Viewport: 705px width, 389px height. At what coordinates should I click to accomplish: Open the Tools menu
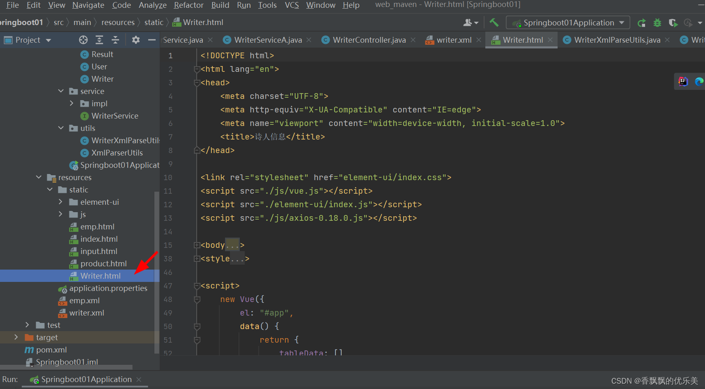tap(267, 5)
